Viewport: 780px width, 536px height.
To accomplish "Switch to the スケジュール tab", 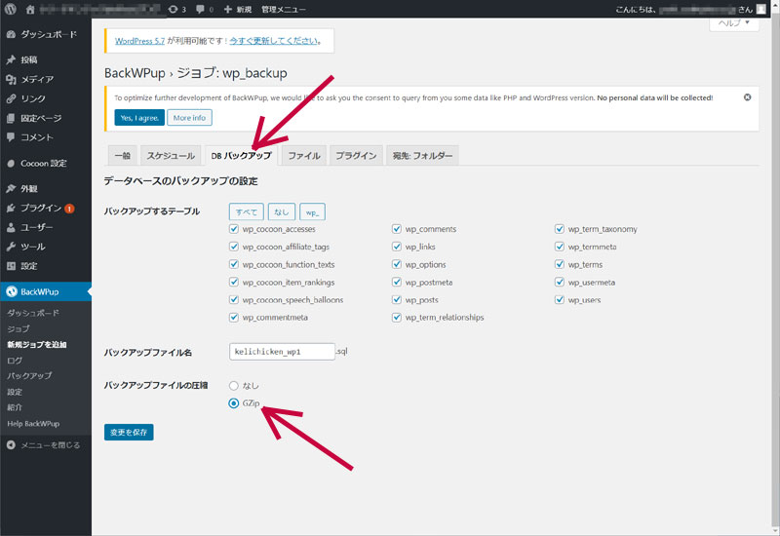I will pos(171,156).
